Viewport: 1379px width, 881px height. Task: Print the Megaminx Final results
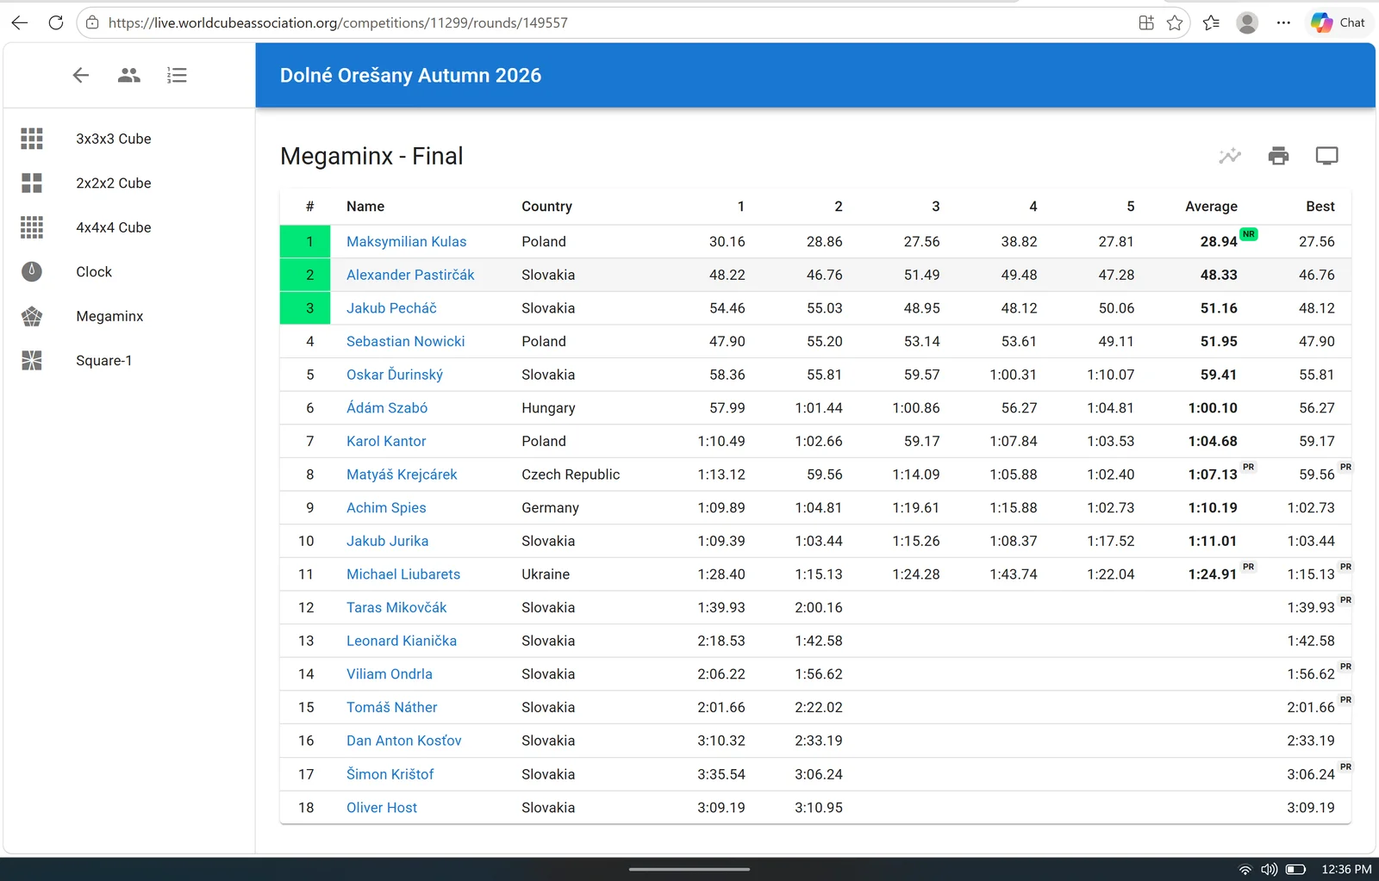tap(1279, 156)
